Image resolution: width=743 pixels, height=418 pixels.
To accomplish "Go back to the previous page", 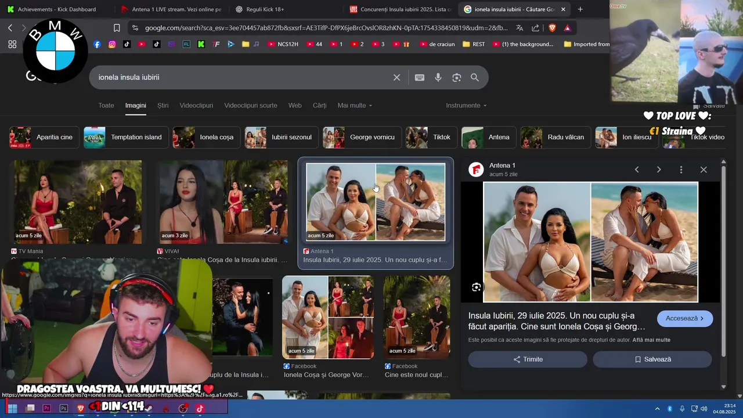I will (x=10, y=28).
